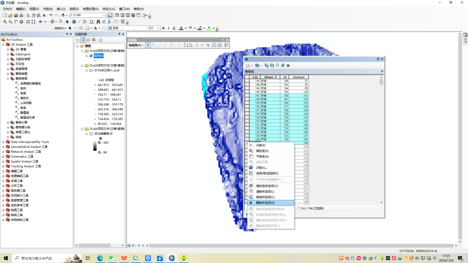The image size is (468, 263).
Task: Click the font color swatch in Draw toolbar
Action: coord(181,28)
